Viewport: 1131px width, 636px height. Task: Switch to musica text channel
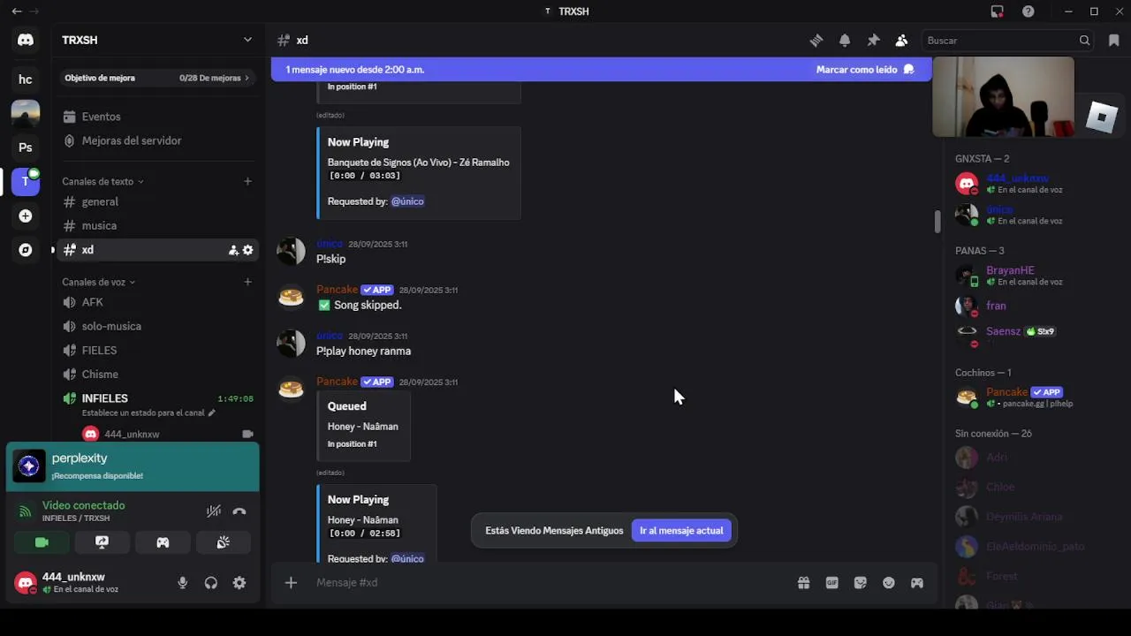tap(156, 225)
